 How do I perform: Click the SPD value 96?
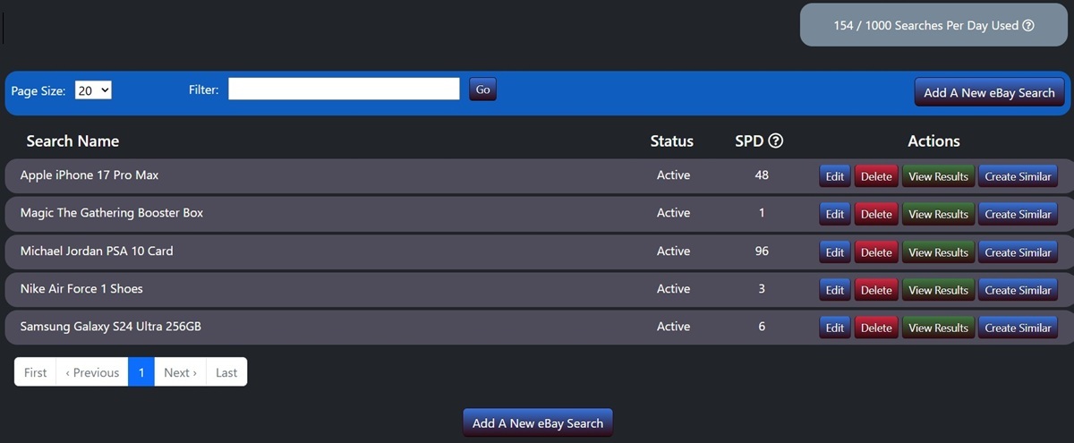(762, 251)
